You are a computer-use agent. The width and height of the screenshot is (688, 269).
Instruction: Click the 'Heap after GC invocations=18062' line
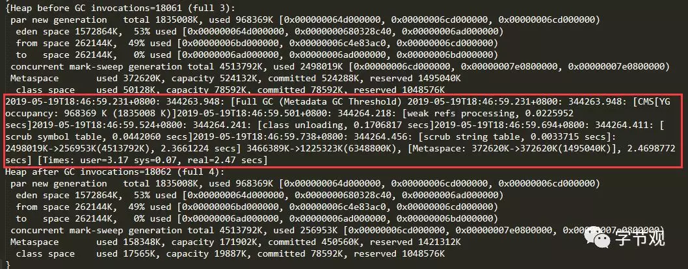click(x=114, y=172)
